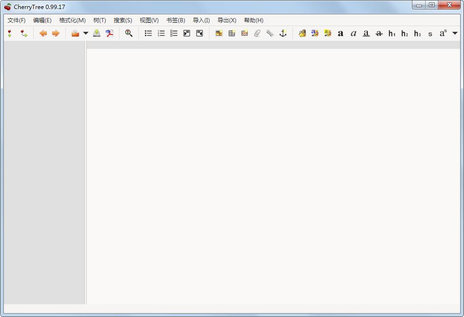Open the 格式化(M) menu
Screen dimensions: 464x317
72,20
